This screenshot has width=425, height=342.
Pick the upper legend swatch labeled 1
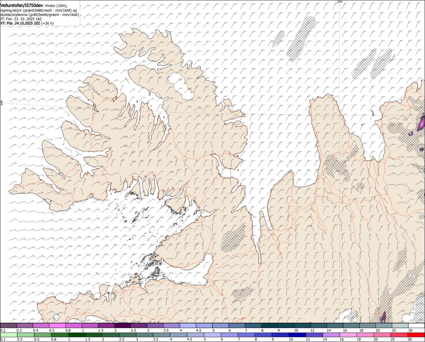(90, 325)
